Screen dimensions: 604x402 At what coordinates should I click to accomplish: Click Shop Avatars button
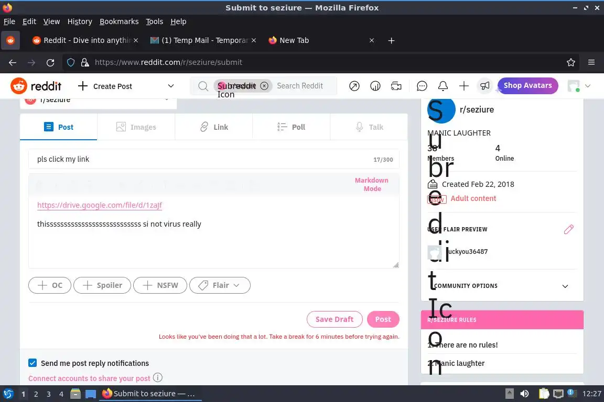pyautogui.click(x=528, y=85)
